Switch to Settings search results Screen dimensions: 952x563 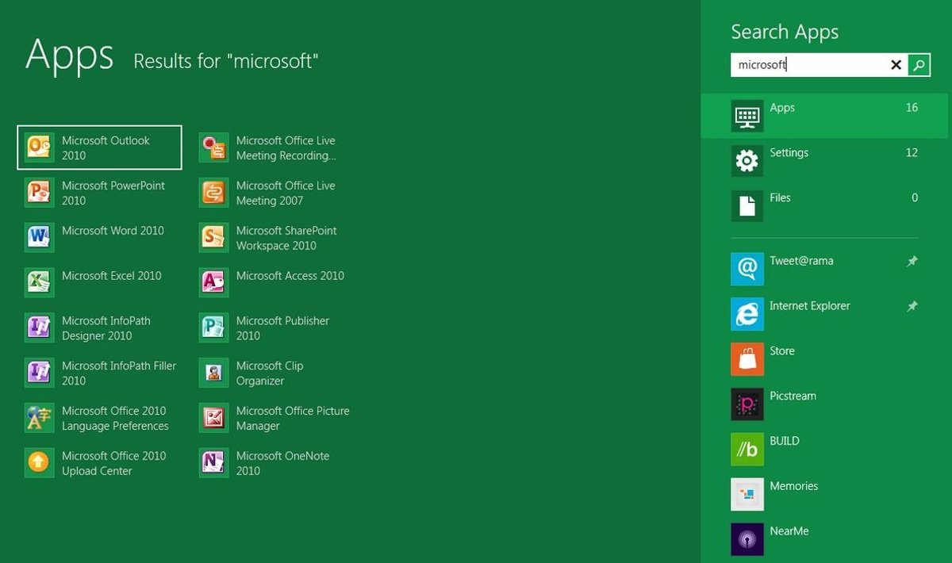point(825,161)
